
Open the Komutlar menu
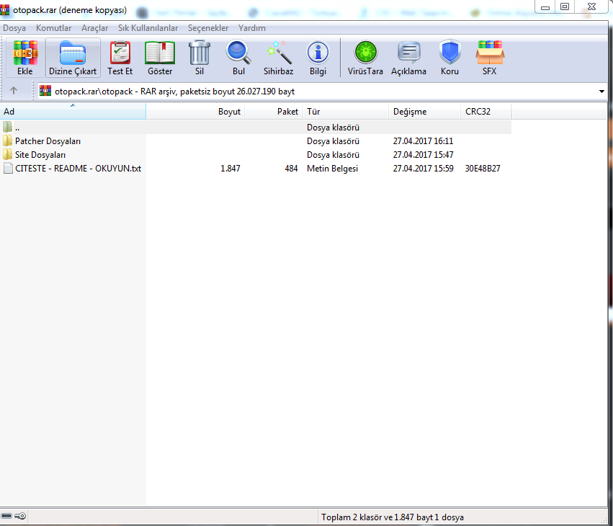pos(53,28)
